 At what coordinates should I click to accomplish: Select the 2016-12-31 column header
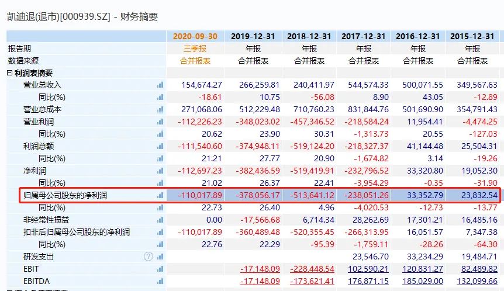click(x=418, y=36)
